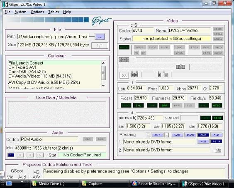Click the yellow video Status field
The image size is (234, 188).
pyautogui.click(x=171, y=39)
